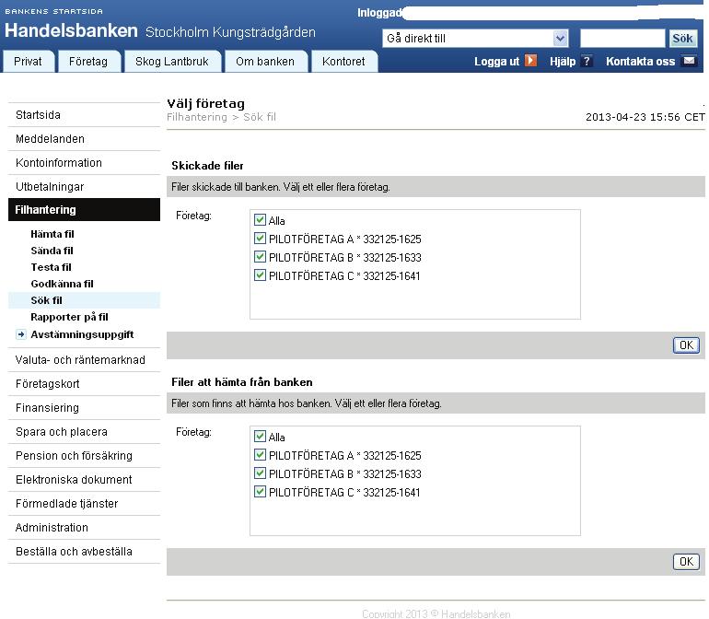This screenshot has height=619, width=709.
Task: Open the Privat tab
Action: [x=28, y=62]
